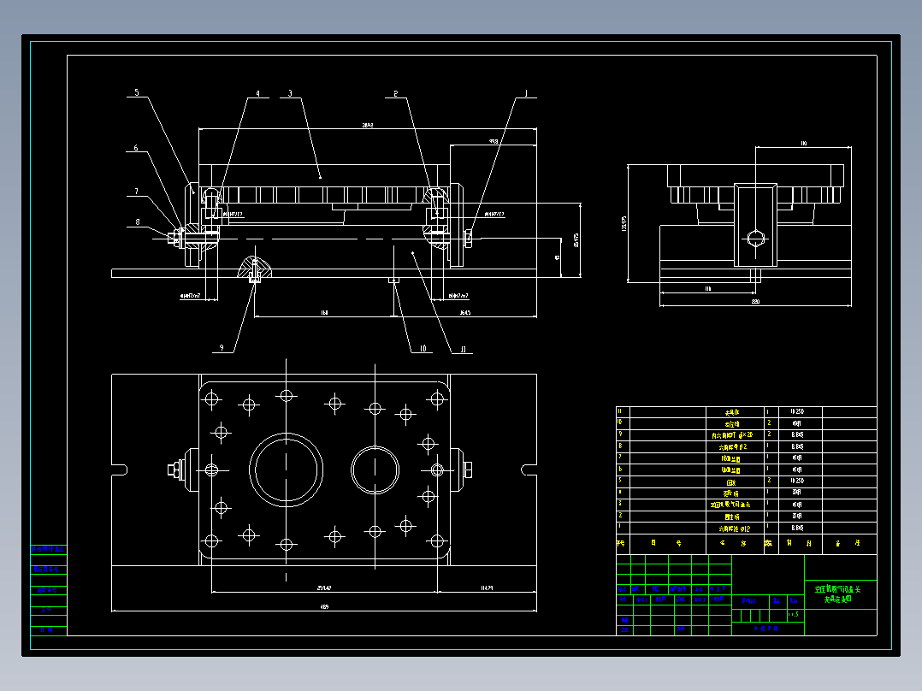Click row 11 in the parts list

(x=746, y=411)
